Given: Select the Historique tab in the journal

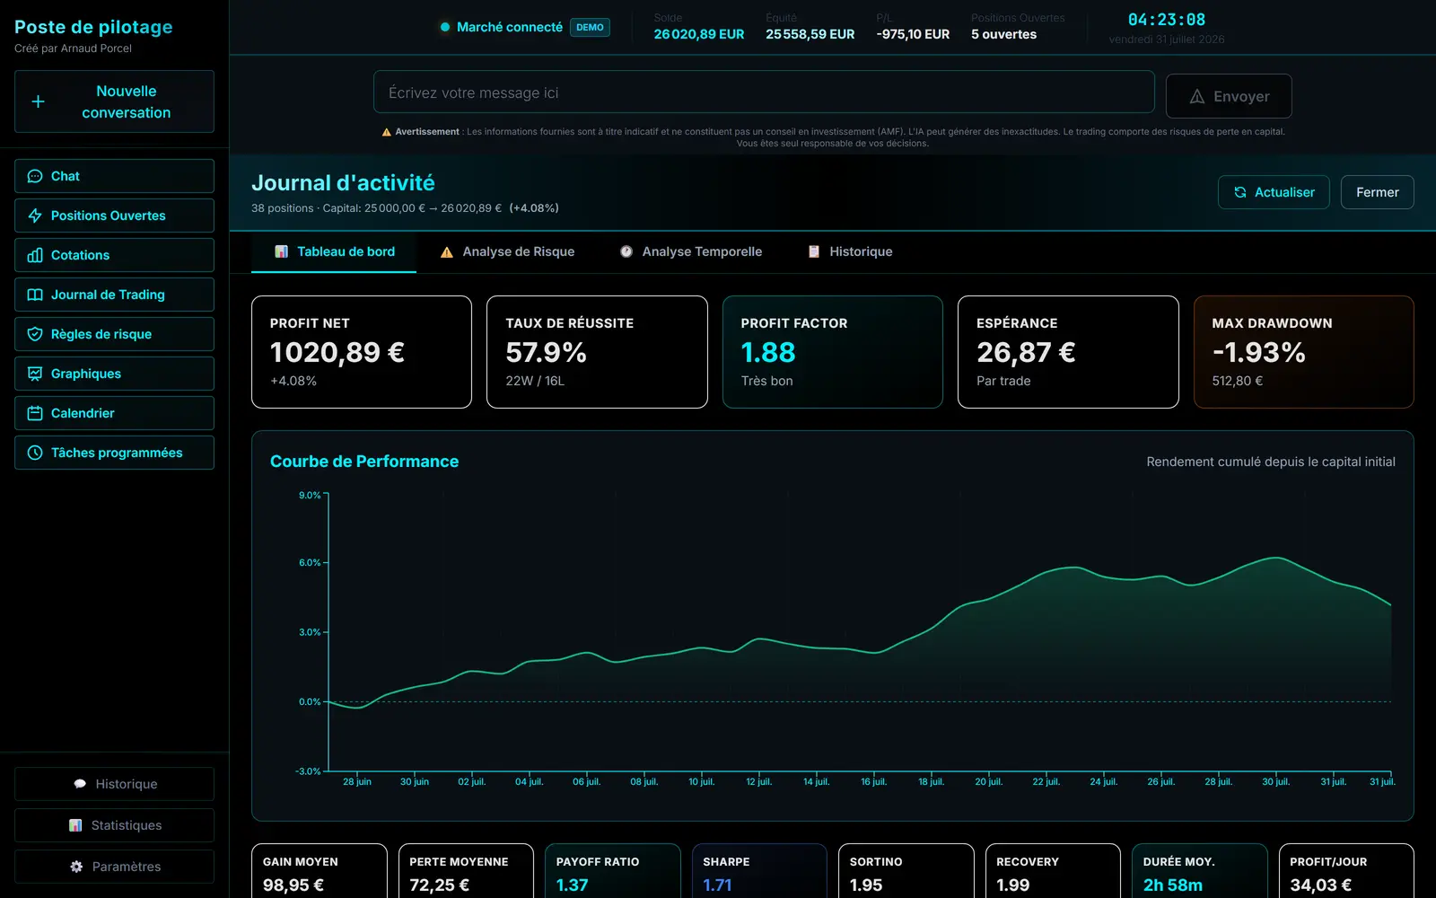Looking at the screenshot, I should click(850, 251).
